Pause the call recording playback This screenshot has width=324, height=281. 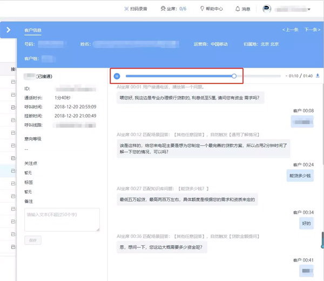[117, 76]
